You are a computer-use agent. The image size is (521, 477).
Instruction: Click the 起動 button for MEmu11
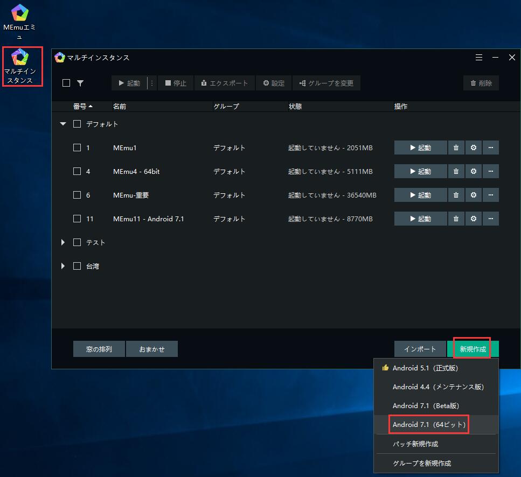pyautogui.click(x=420, y=219)
